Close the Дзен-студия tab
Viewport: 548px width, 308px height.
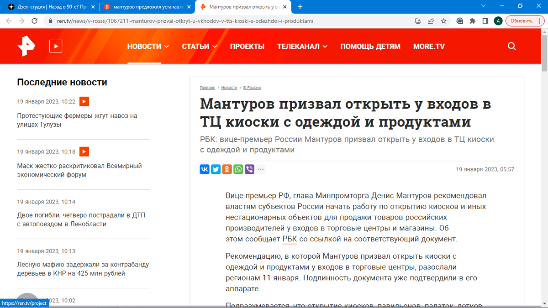(x=93, y=7)
